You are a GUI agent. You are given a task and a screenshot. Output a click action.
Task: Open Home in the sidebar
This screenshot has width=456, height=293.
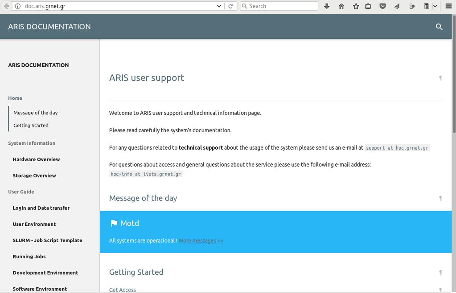click(15, 98)
